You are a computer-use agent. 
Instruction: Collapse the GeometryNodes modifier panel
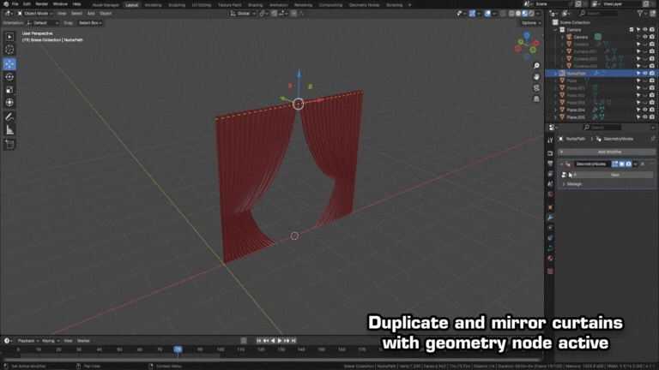click(x=561, y=164)
